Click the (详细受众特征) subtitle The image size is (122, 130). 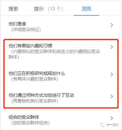click(x=26, y=30)
